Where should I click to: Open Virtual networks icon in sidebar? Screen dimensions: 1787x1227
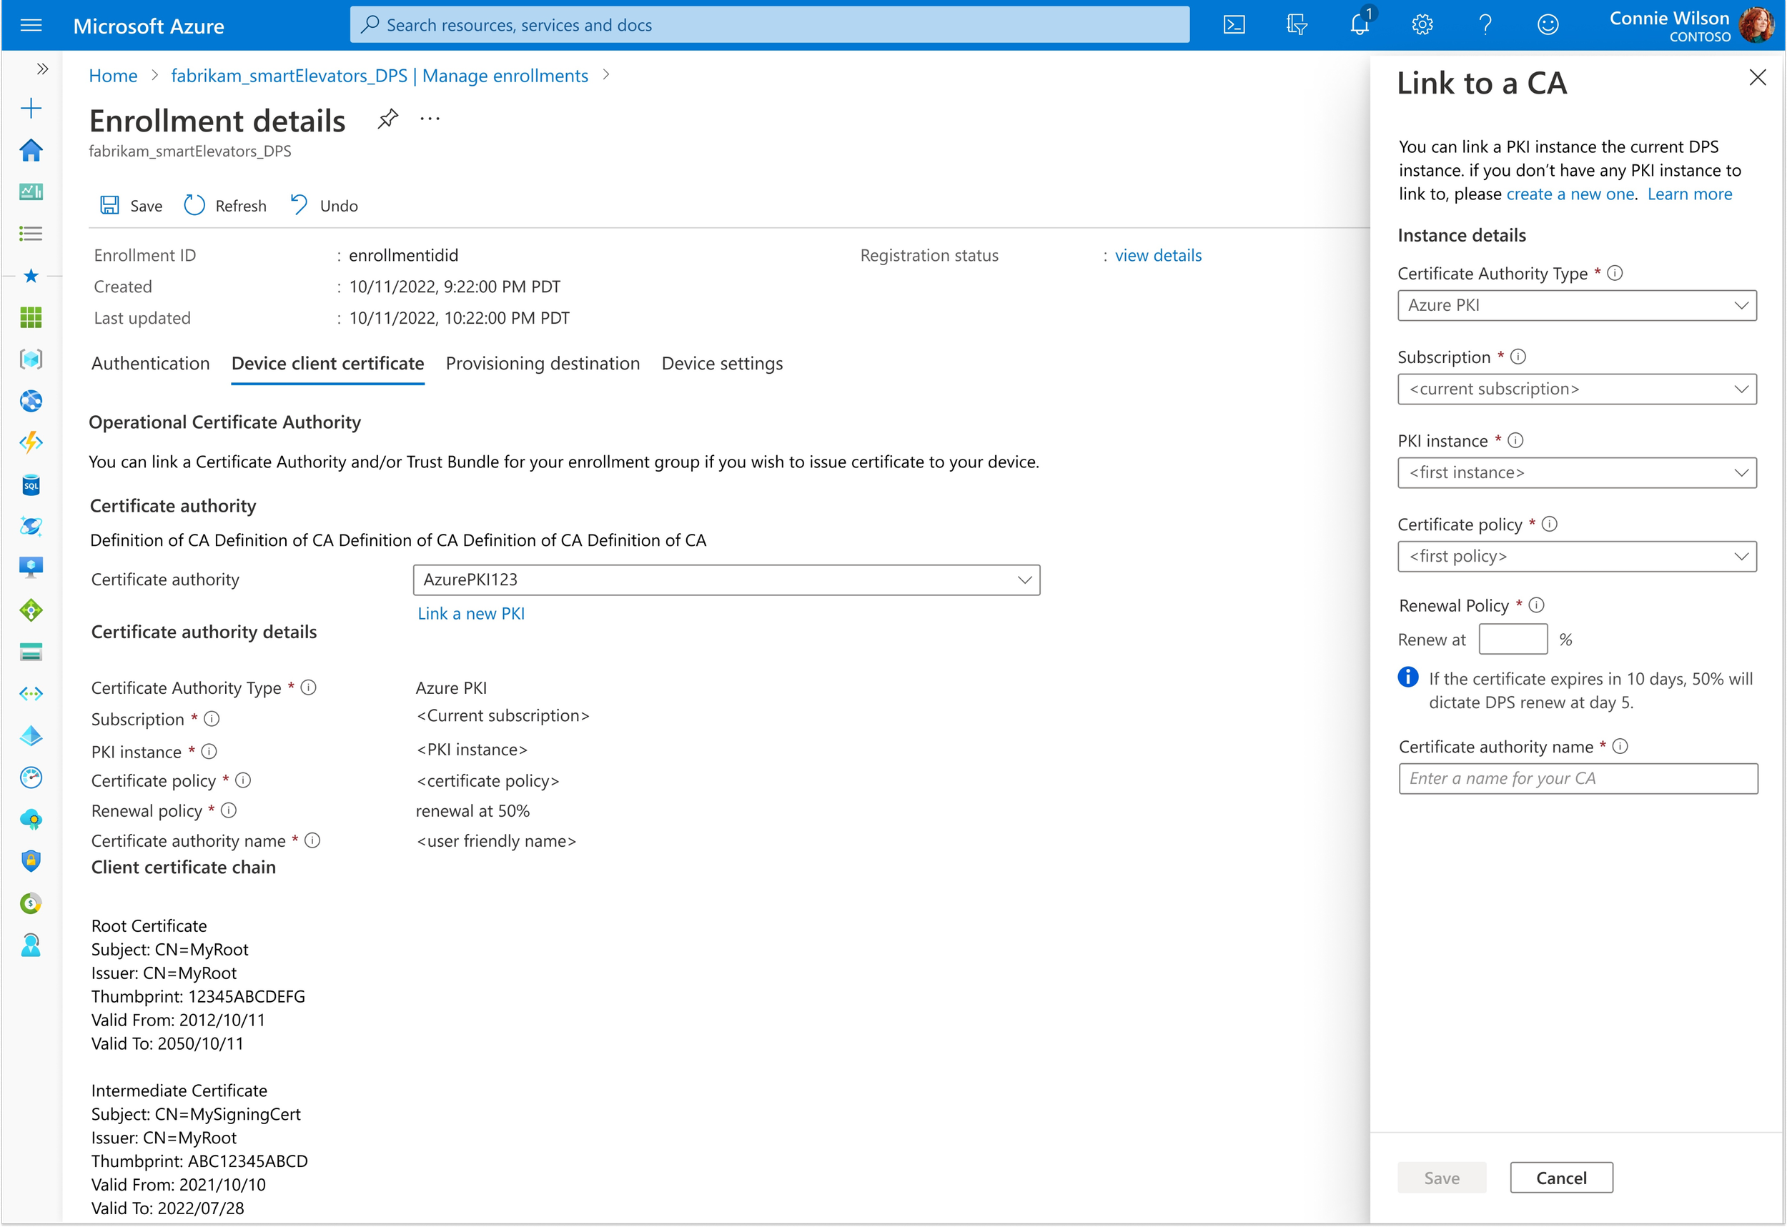pyautogui.click(x=31, y=693)
